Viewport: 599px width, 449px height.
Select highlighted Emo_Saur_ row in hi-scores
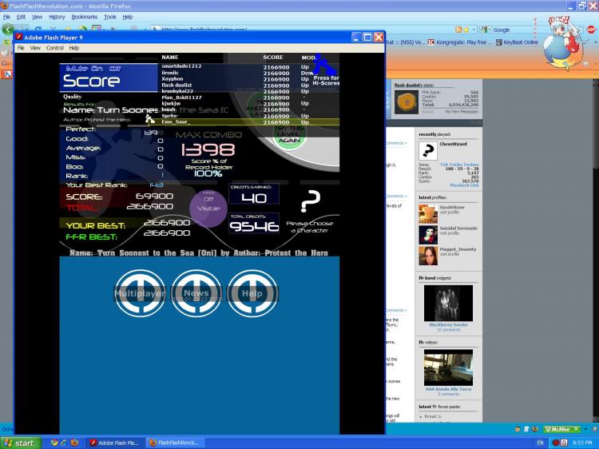pos(244,122)
